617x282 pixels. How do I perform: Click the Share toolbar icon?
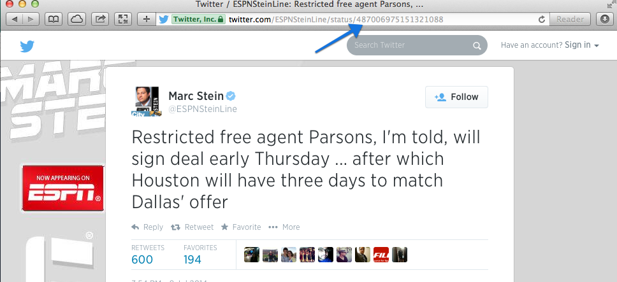point(100,19)
